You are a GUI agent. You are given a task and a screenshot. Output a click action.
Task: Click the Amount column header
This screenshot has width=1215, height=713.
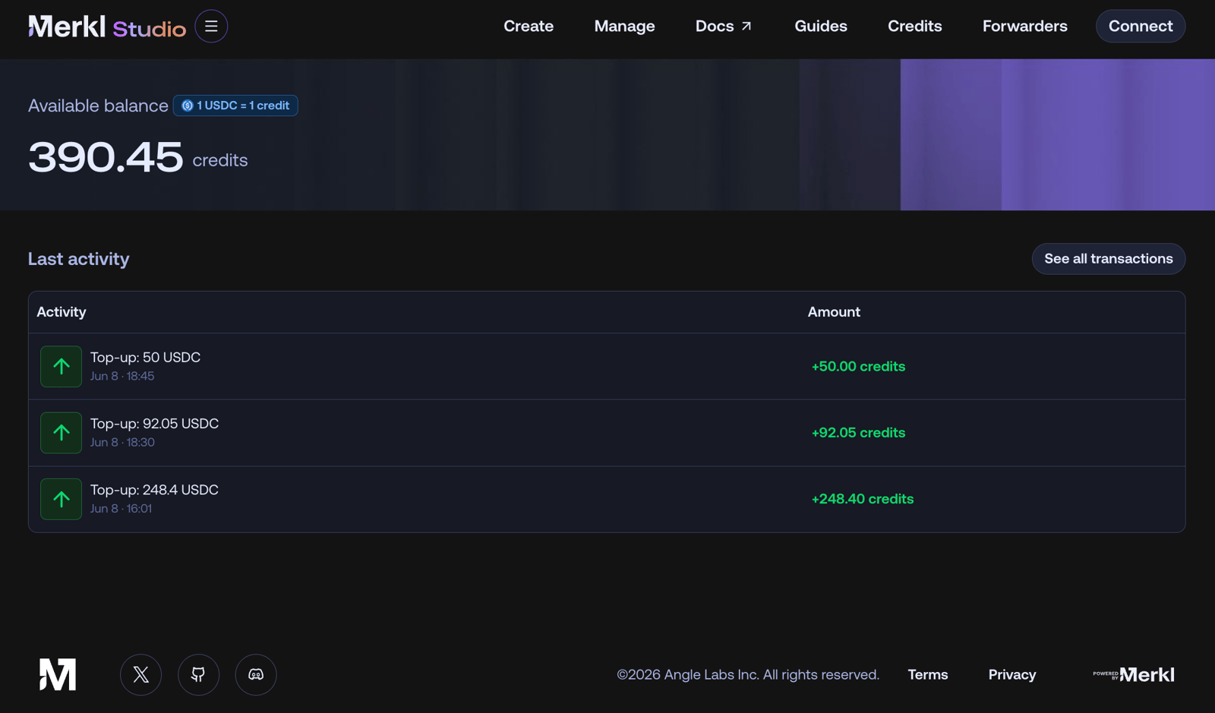[834, 312]
